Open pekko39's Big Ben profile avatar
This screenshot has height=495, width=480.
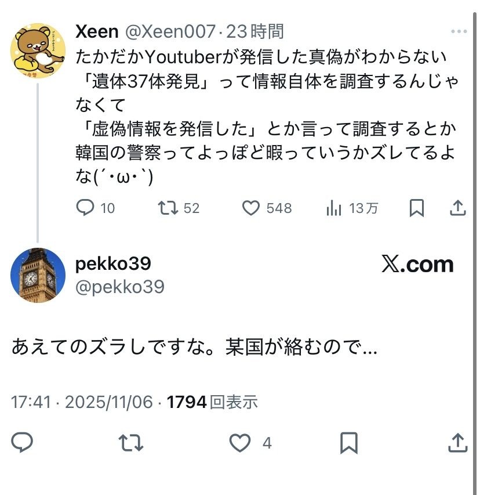click(38, 275)
